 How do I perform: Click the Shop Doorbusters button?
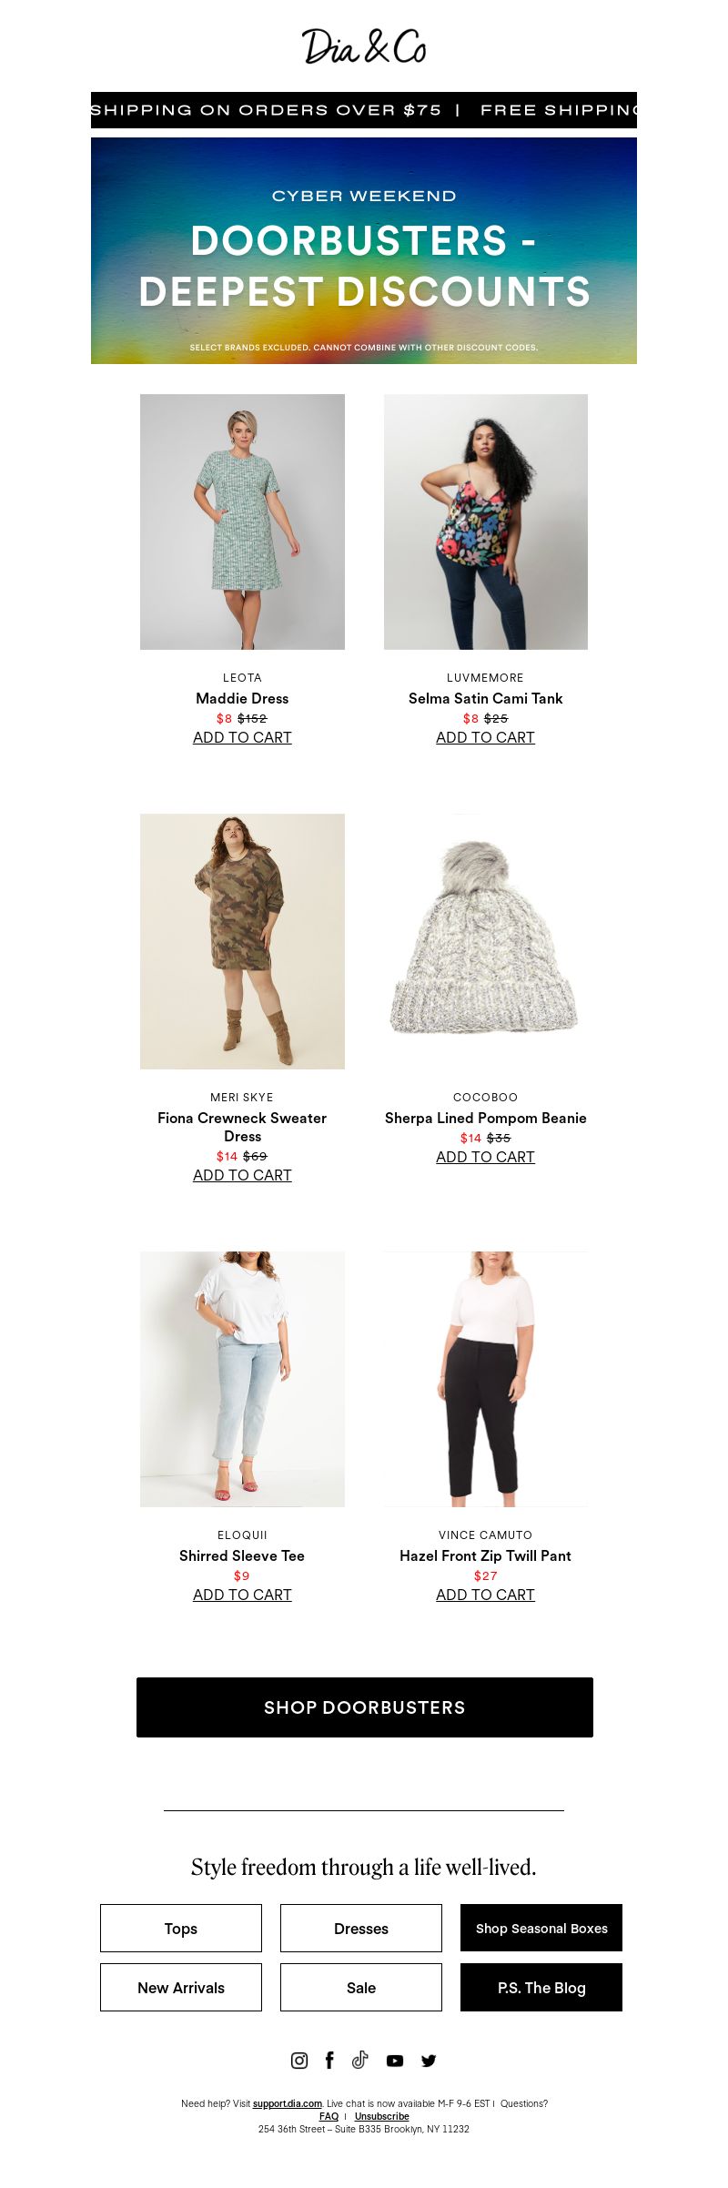365,1707
